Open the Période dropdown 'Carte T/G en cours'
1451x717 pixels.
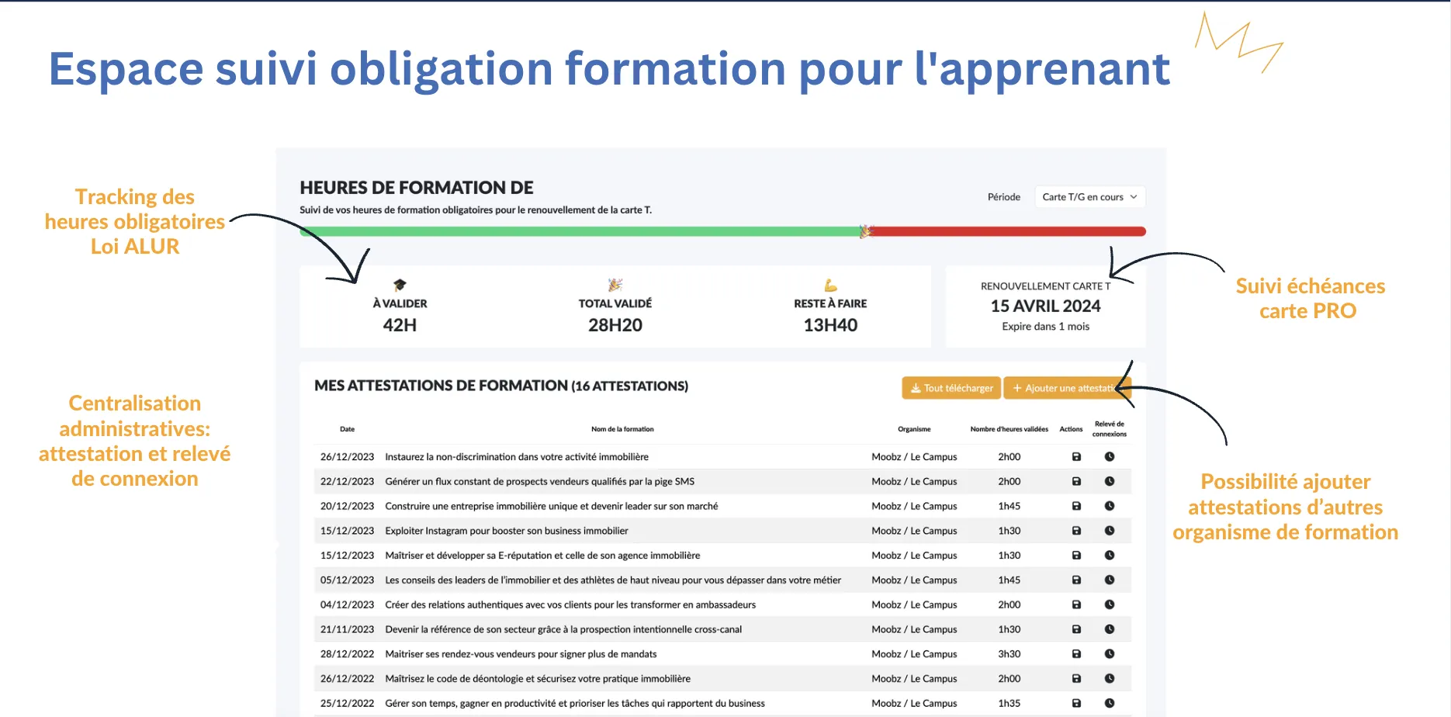pyautogui.click(x=1089, y=197)
